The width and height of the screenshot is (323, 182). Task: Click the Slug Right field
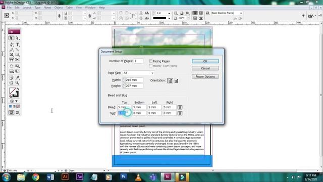[170, 113]
